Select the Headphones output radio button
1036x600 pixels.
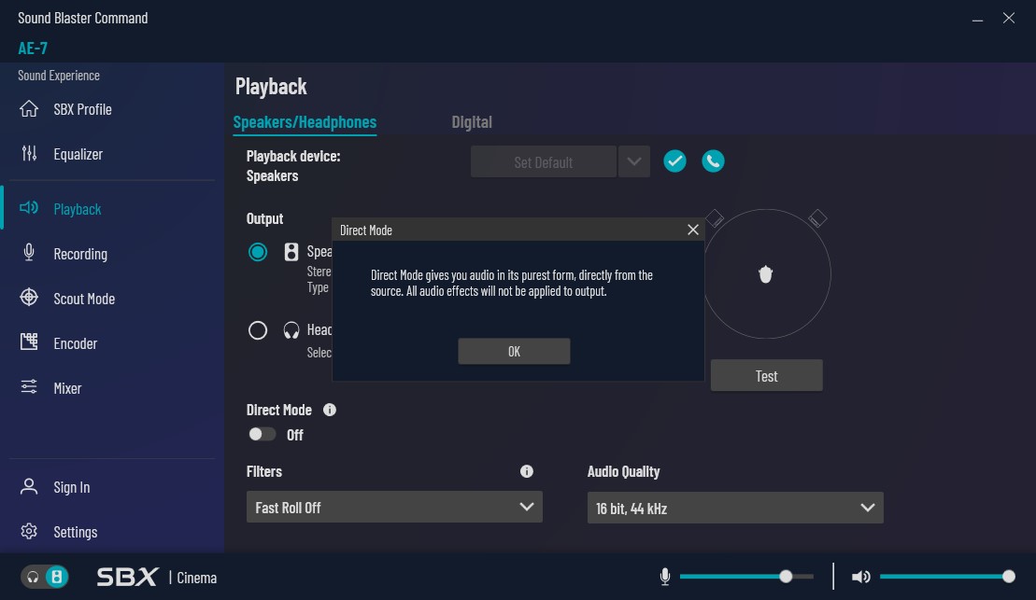point(258,330)
